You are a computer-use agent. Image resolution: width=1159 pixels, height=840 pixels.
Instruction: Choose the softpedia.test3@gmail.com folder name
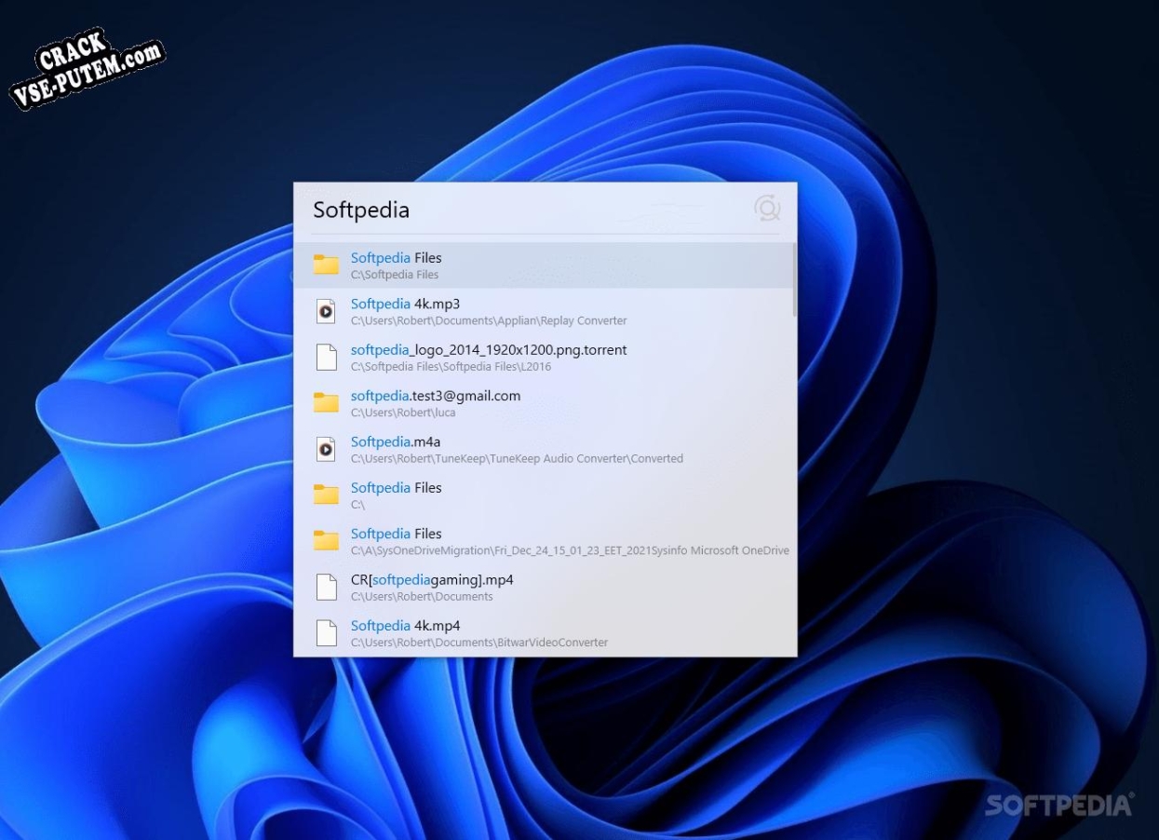[x=435, y=396]
